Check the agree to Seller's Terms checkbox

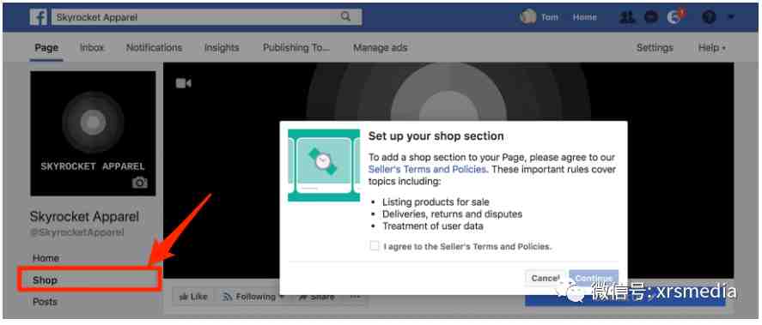pos(375,246)
